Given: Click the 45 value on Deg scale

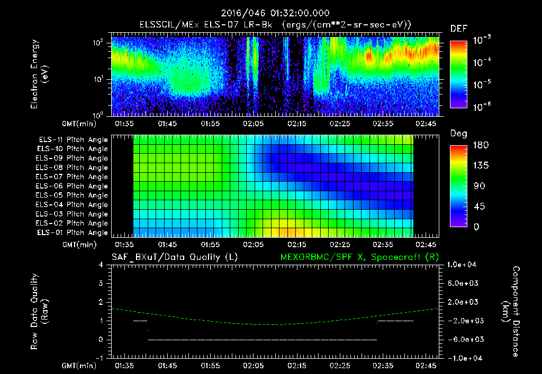Looking at the screenshot, I should point(480,207).
